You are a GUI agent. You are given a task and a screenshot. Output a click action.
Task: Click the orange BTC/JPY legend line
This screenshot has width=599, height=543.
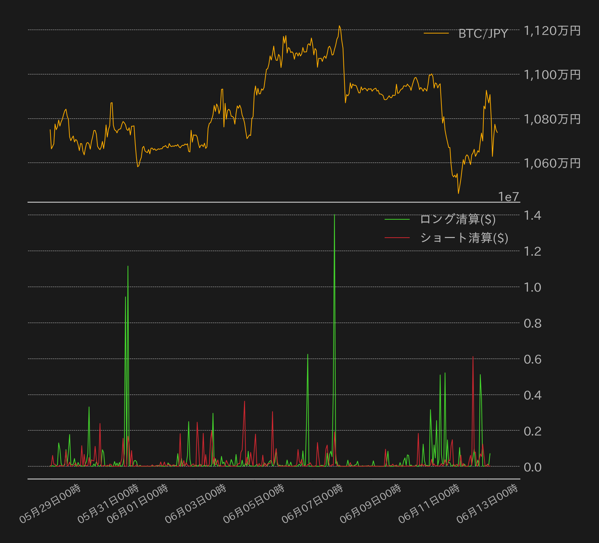pos(436,33)
